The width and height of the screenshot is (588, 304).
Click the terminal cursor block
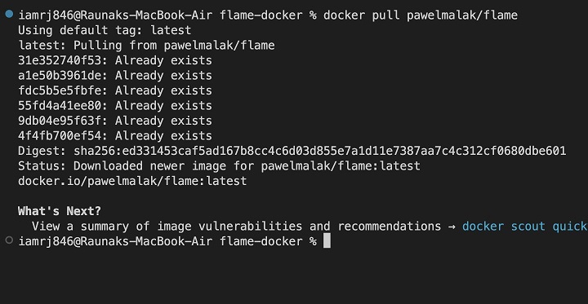tap(327, 240)
